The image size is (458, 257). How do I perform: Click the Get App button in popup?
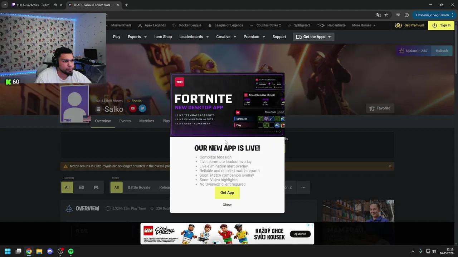227,192
